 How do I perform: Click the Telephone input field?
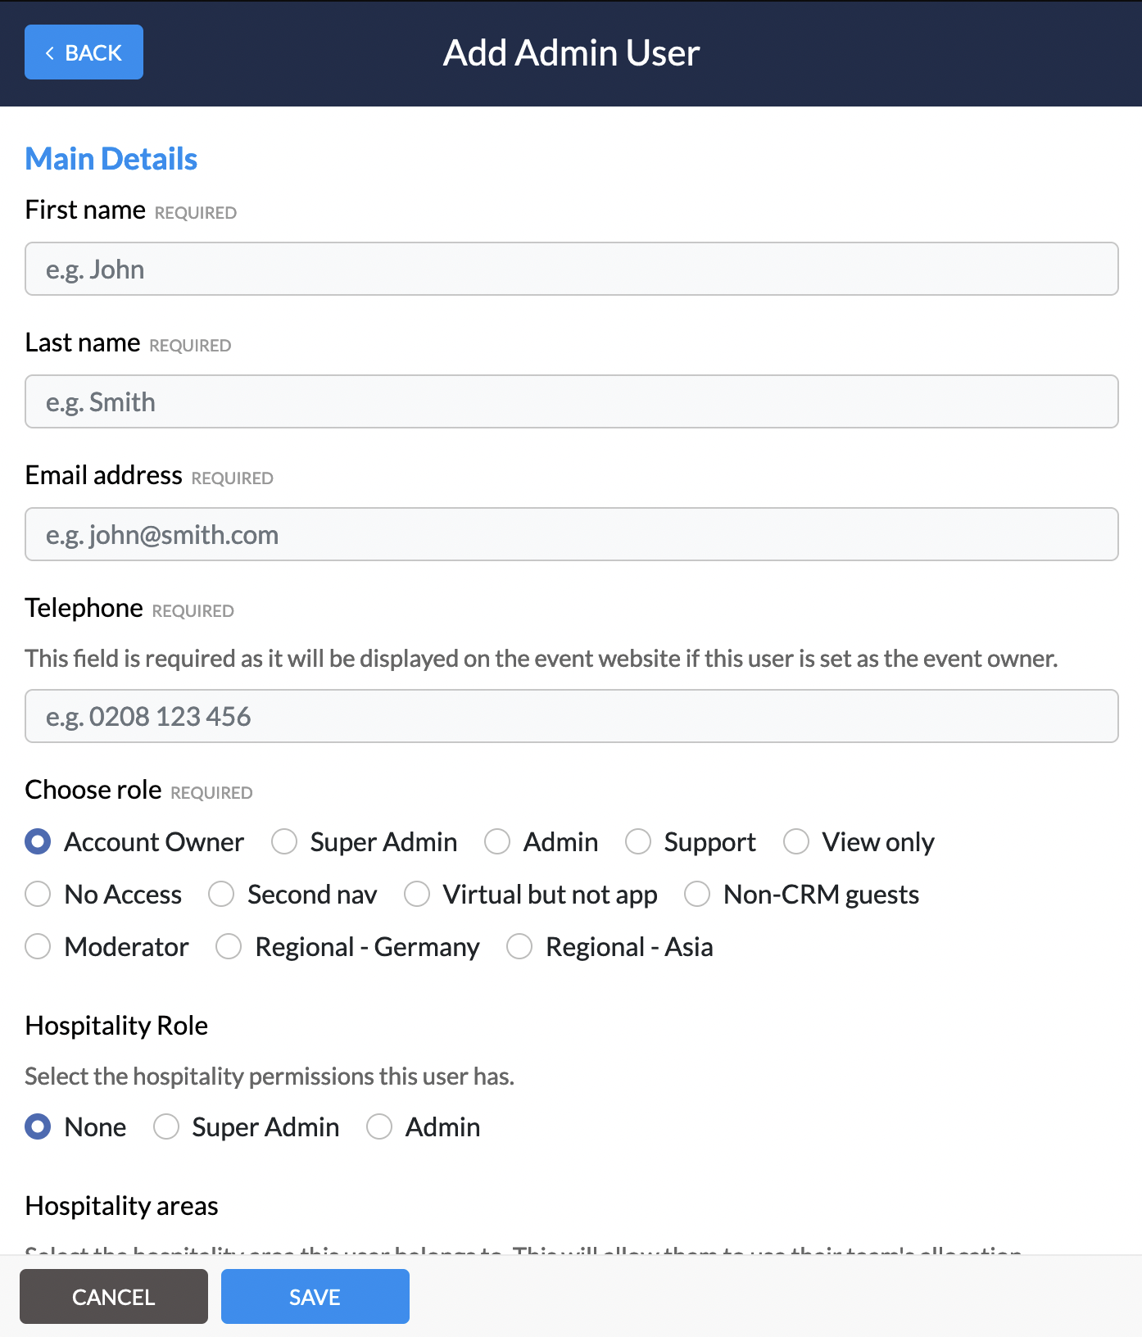(572, 716)
